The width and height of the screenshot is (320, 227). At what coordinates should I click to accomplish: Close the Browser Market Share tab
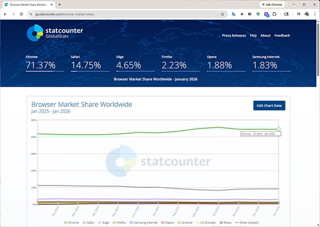click(x=52, y=5)
